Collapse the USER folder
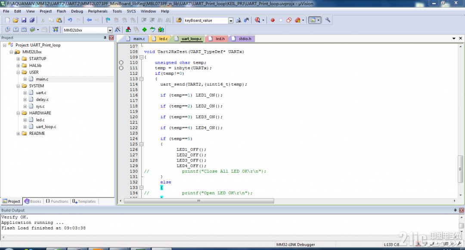465x250 pixels. pyautogui.click(x=18, y=72)
